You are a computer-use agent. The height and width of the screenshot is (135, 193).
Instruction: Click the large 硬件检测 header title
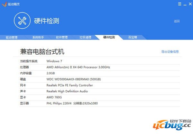[x=47, y=21]
